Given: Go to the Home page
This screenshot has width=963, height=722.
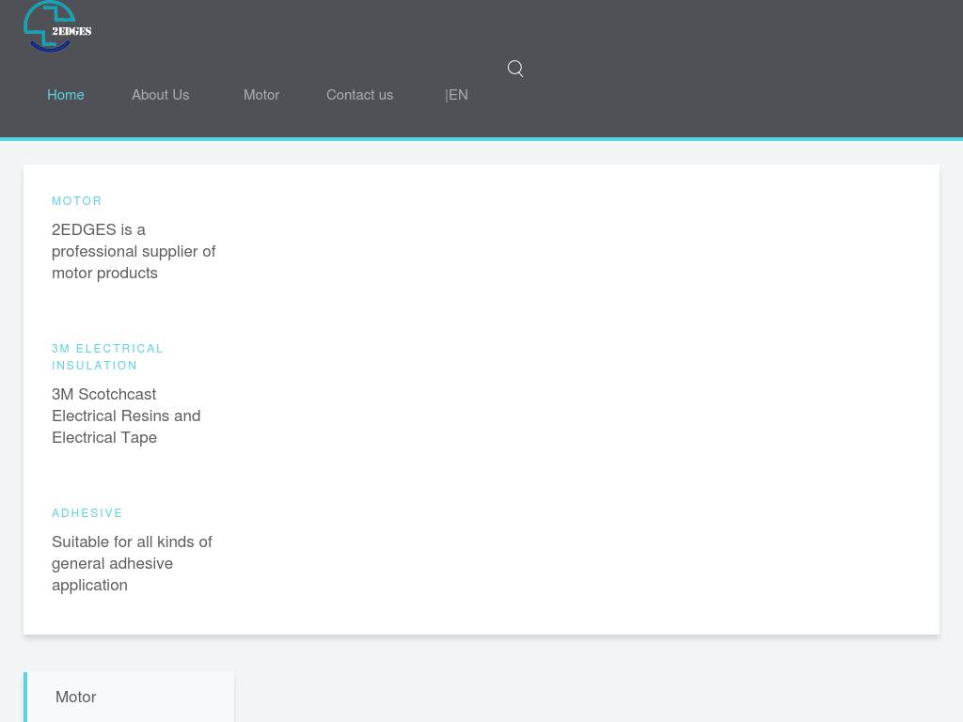Looking at the screenshot, I should 66,95.
